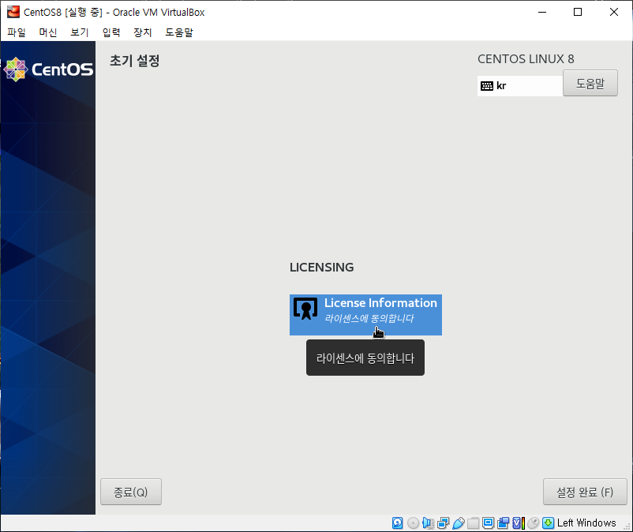Open the 입력 menu
This screenshot has width=633, height=532.
(x=111, y=32)
